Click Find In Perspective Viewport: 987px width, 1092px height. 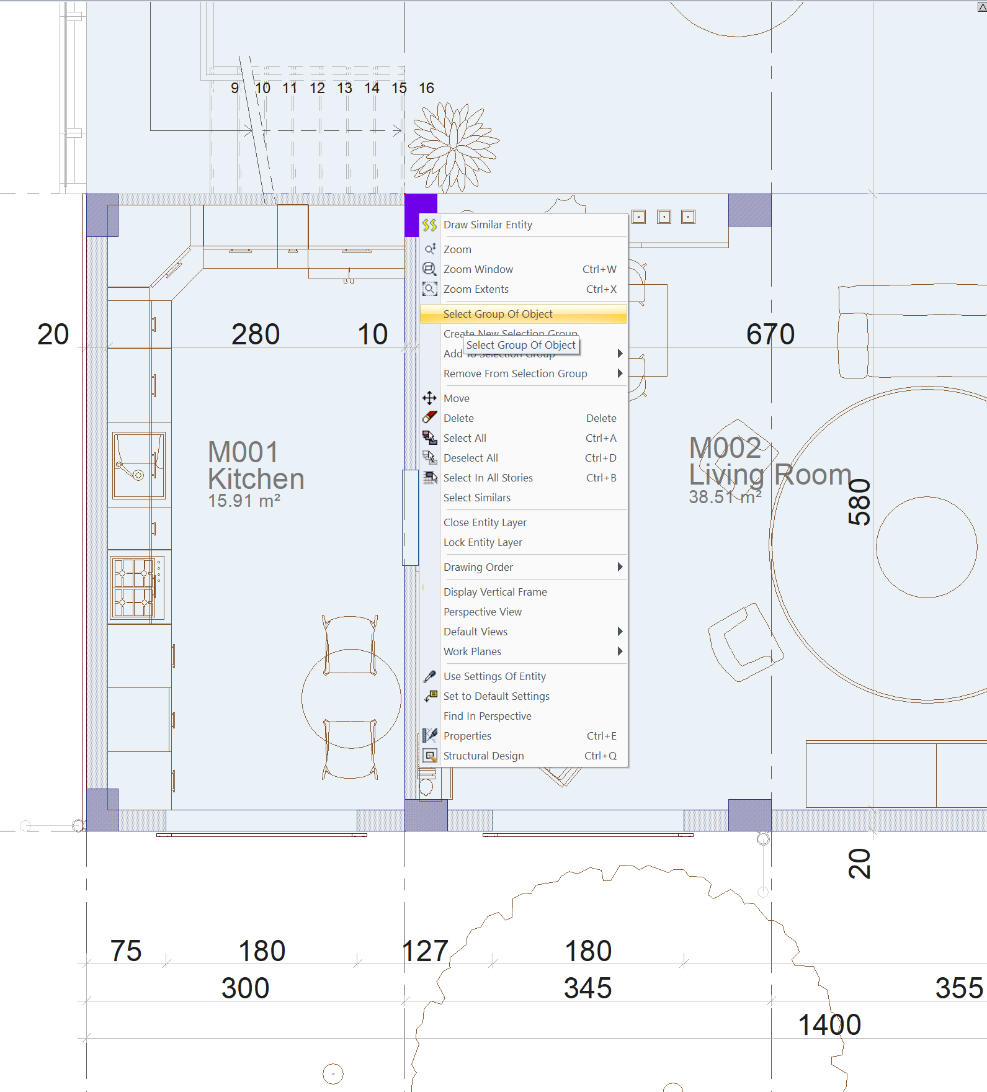[x=524, y=716]
